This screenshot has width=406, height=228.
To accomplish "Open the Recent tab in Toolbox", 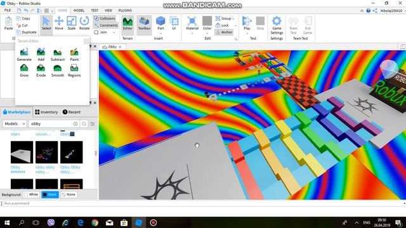I will tap(72, 112).
